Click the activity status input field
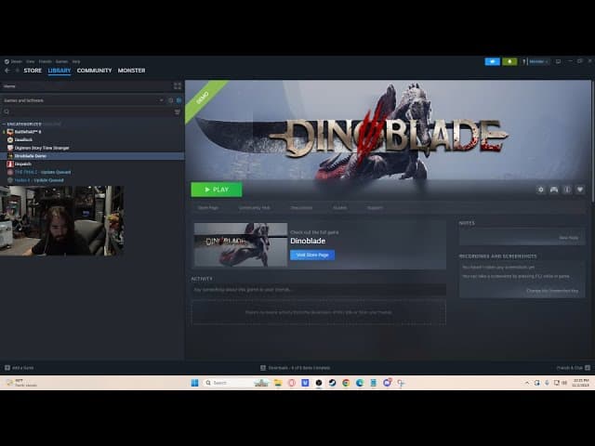Viewport: 595px width, 446px height. point(319,290)
